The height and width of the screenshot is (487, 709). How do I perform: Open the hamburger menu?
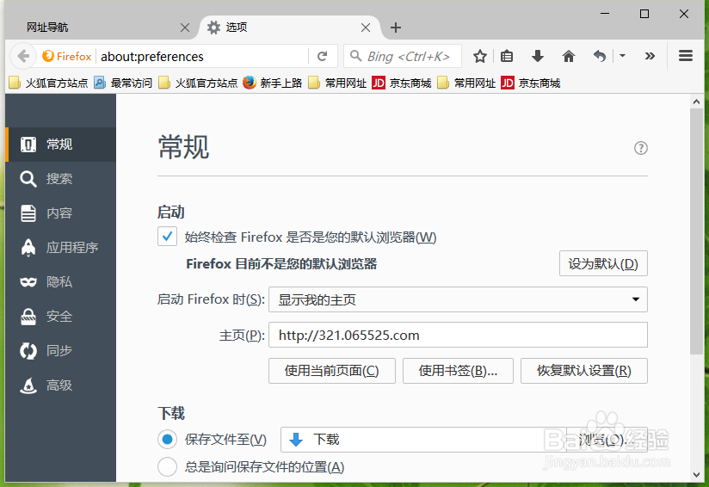(x=686, y=56)
